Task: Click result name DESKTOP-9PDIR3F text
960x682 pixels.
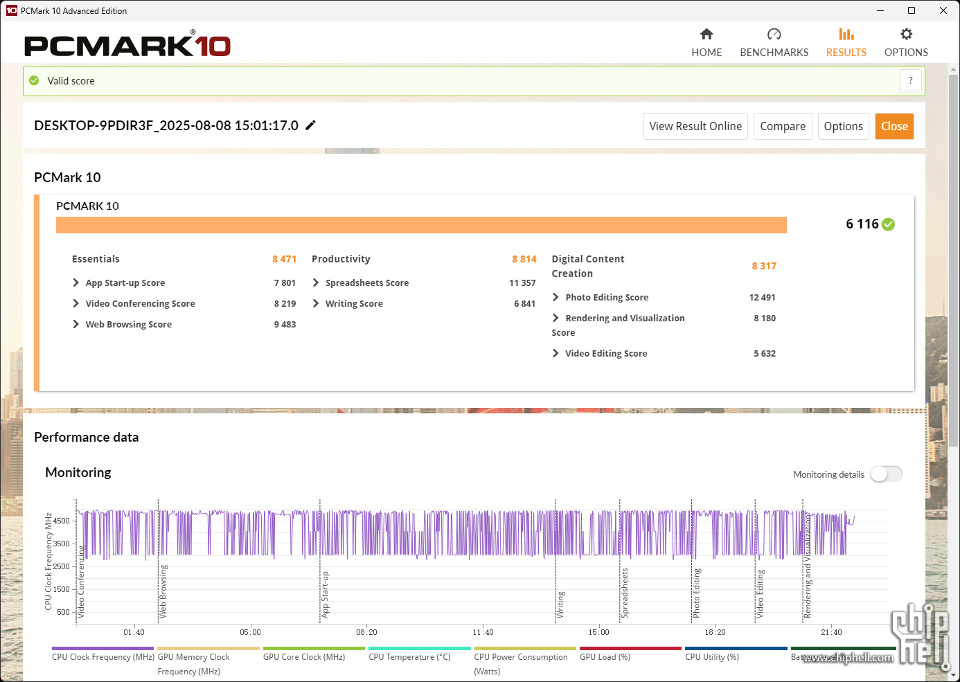Action: pos(166,125)
